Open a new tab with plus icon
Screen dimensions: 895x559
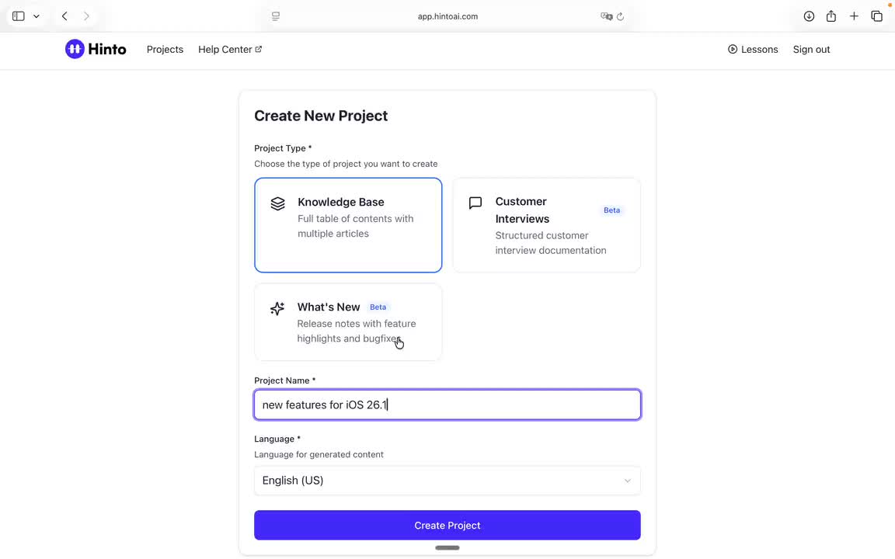coord(854,16)
